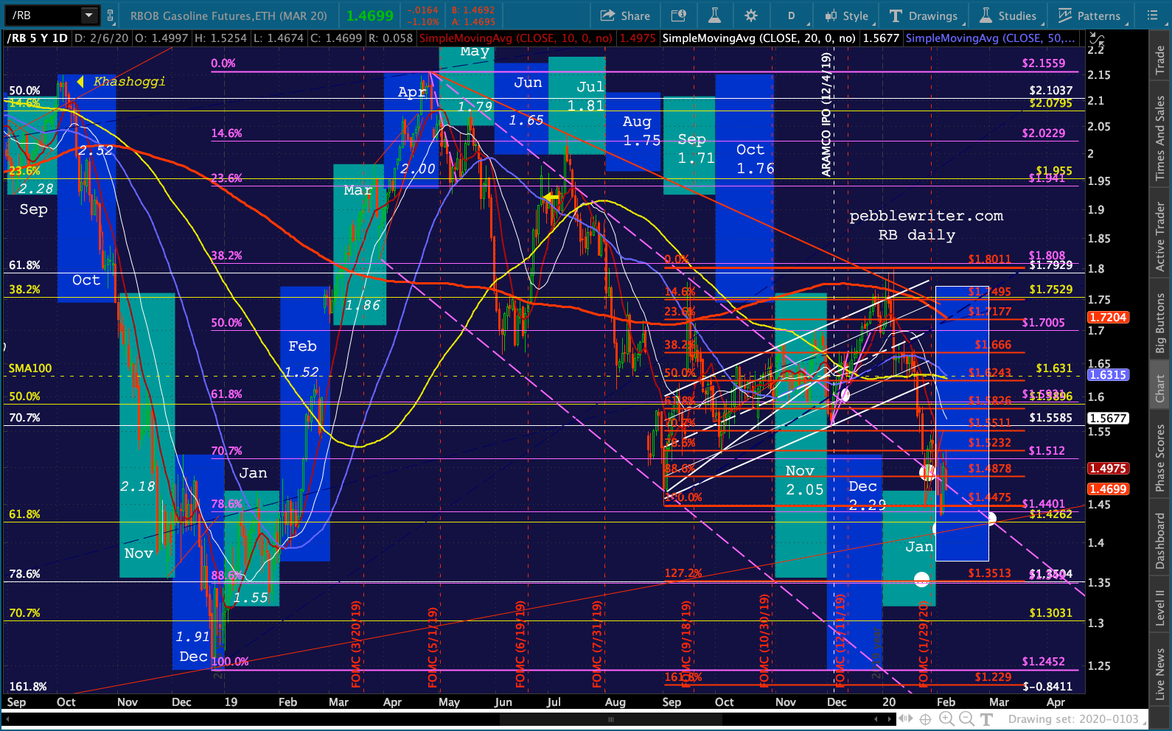This screenshot has height=731, width=1172.
Task: Open the Share menu
Action: point(625,15)
